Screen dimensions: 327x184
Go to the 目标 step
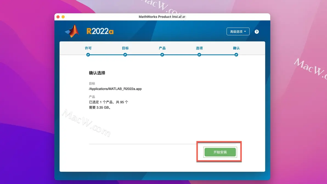point(125,48)
